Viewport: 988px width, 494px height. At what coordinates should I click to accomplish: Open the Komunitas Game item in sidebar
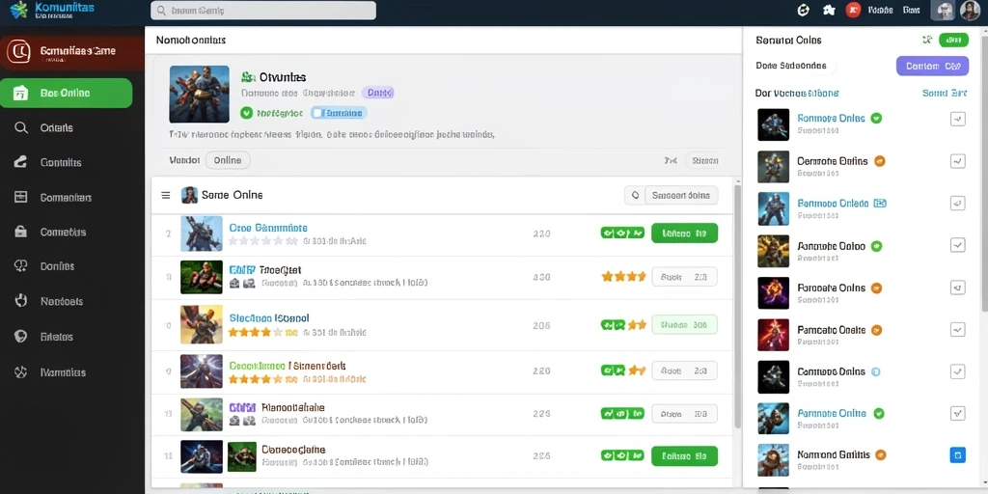tap(71, 52)
